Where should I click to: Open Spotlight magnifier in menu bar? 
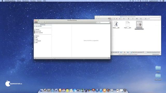[160, 1]
